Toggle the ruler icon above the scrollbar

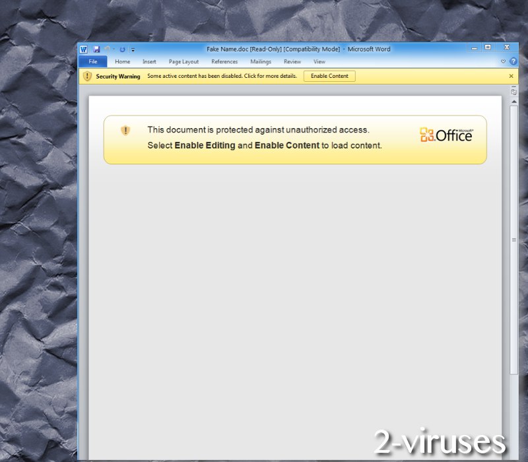click(513, 92)
